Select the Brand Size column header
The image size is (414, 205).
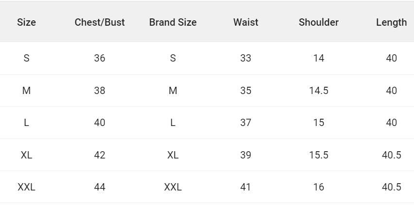click(172, 22)
